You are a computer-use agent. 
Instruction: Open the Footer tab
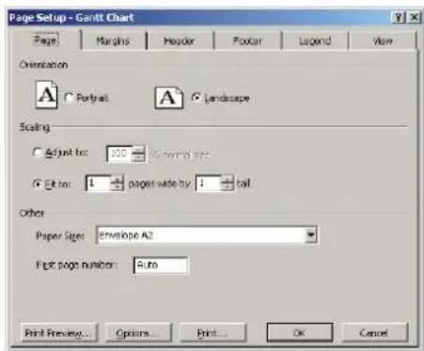[247, 40]
